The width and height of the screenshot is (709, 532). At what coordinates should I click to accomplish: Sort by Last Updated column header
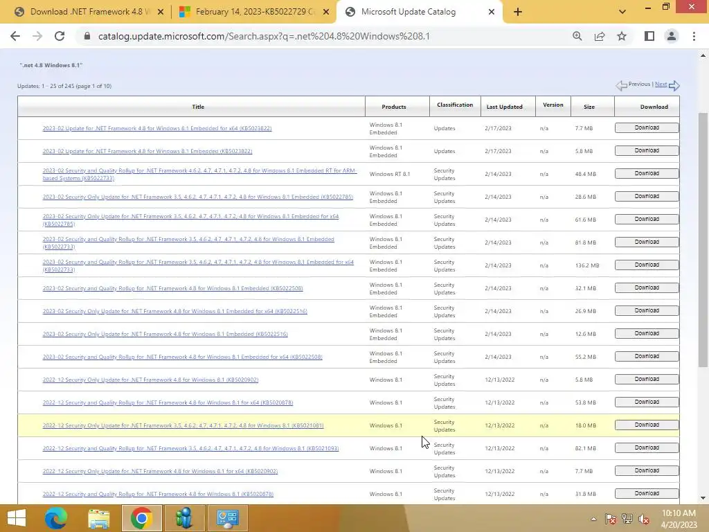(x=504, y=107)
